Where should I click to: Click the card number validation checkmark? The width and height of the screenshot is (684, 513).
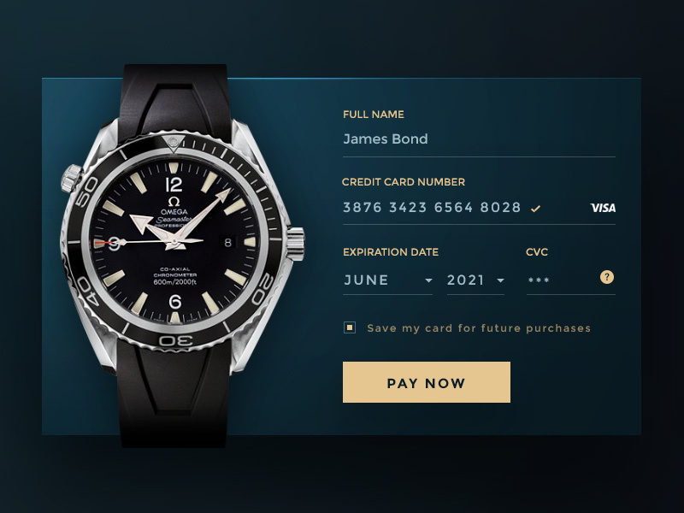[x=536, y=209]
